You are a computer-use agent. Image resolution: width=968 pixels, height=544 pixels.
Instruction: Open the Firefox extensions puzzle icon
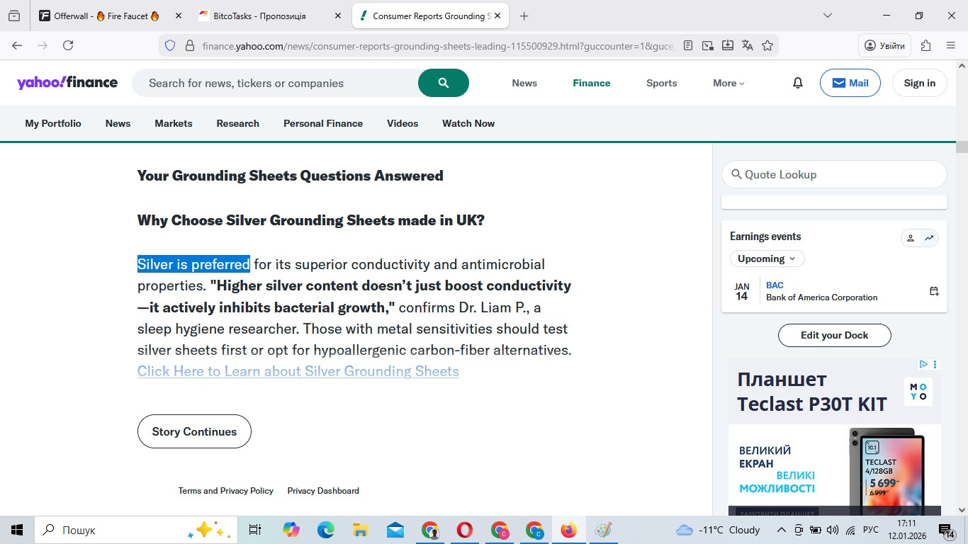(925, 45)
